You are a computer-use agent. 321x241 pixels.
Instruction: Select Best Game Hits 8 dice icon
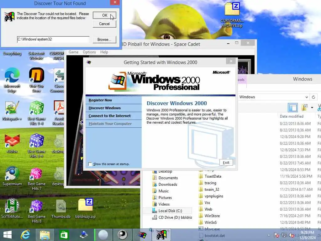tap(36, 211)
